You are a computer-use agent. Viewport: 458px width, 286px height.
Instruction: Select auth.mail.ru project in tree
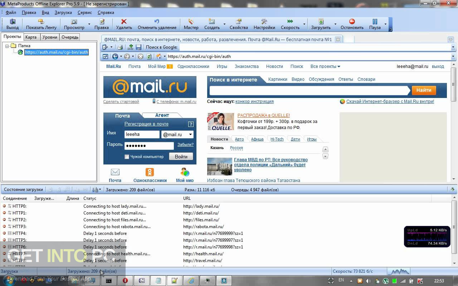(57, 52)
